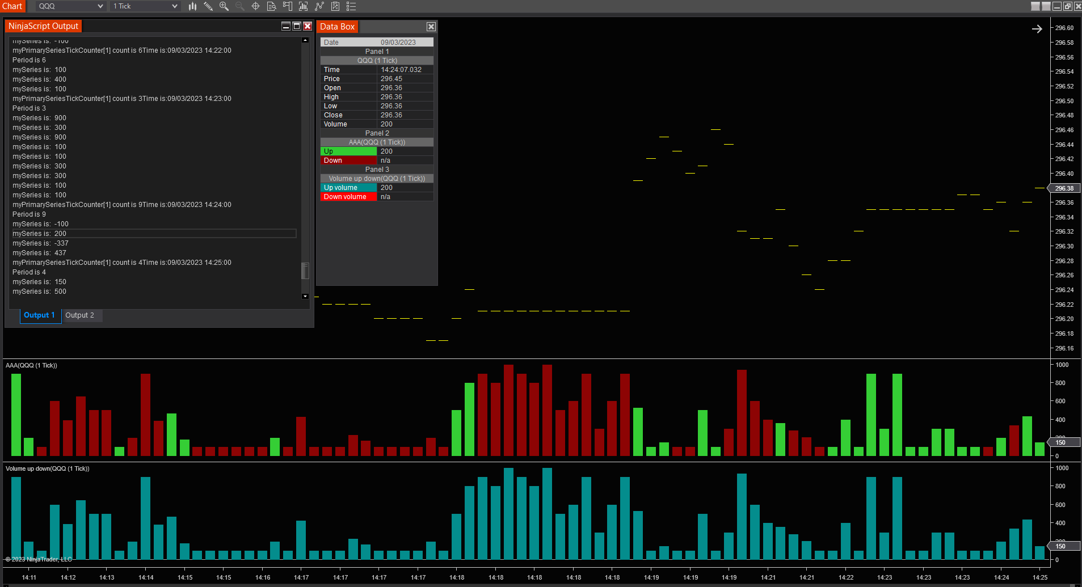This screenshot has width=1082, height=587.
Task: Click the Data Box title tab
Action: (x=337, y=27)
